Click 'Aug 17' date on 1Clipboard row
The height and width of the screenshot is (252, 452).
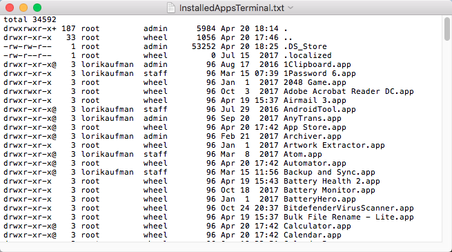(235, 64)
